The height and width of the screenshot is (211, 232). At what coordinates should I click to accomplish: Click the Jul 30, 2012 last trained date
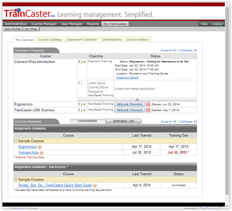click(141, 153)
